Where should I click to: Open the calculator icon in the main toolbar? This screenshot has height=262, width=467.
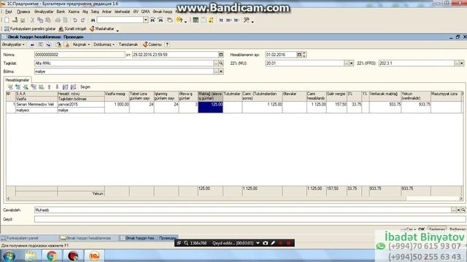(x=196, y=20)
